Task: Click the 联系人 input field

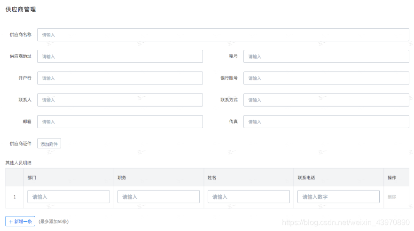Action: point(120,100)
